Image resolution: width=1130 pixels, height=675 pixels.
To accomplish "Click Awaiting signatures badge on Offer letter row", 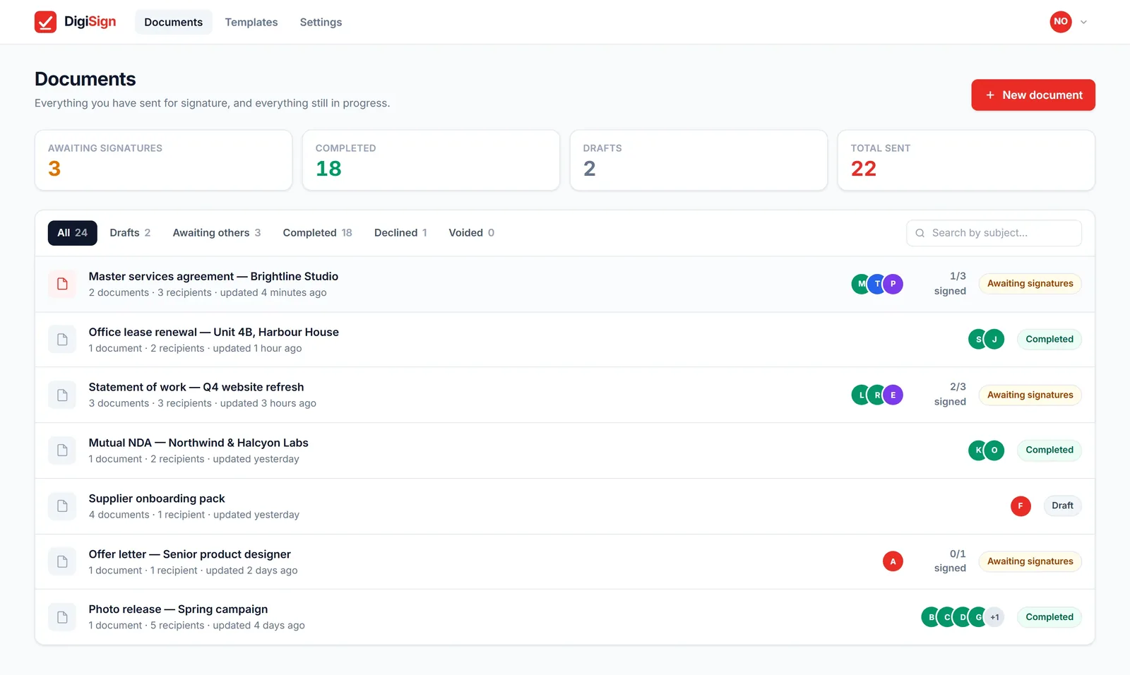I will tap(1030, 561).
